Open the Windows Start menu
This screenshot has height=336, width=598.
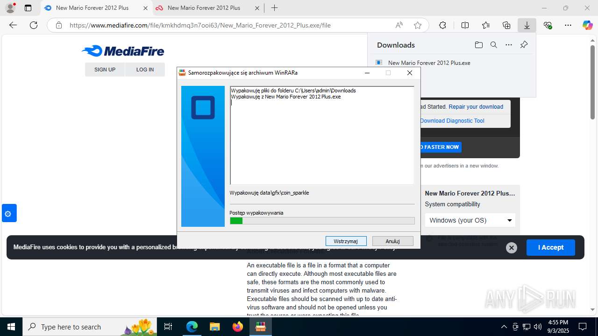(x=11, y=327)
